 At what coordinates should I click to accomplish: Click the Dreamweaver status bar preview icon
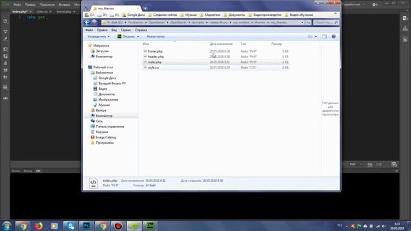tap(394, 164)
